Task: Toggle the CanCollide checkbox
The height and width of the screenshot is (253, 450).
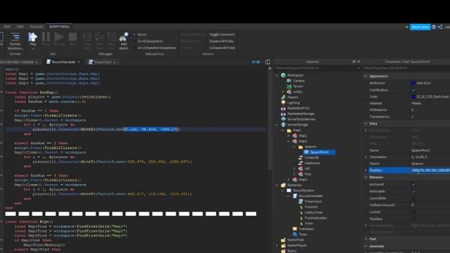Action: pos(413,198)
